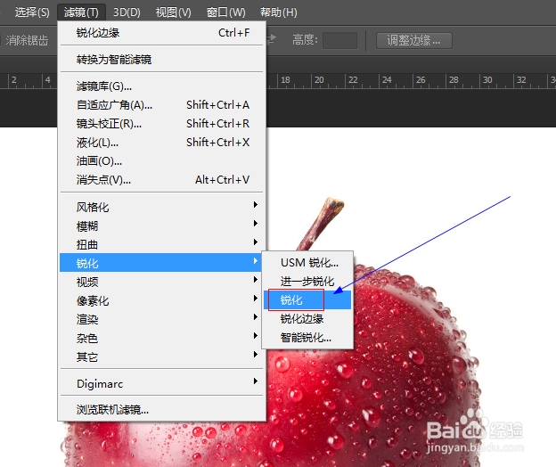Click the swap width and height icon
Screen dimensions: 556x467
(271, 39)
